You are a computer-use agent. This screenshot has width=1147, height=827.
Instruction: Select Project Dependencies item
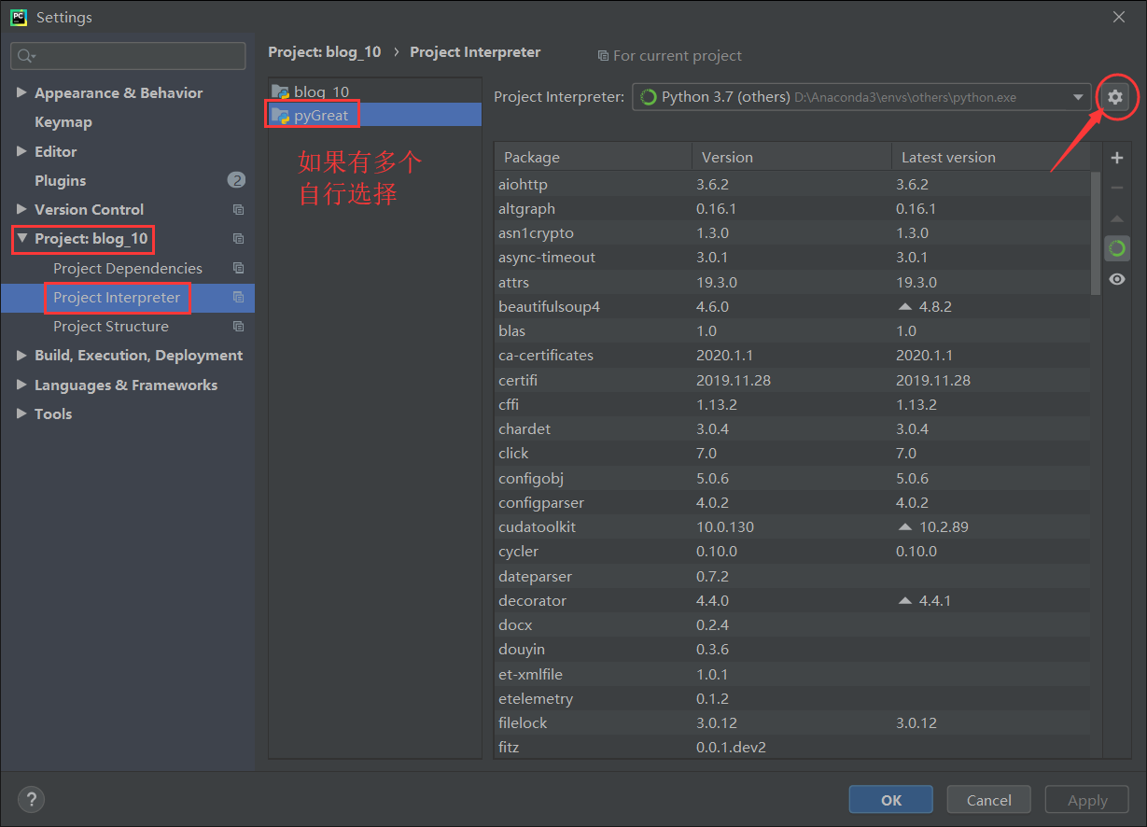coord(128,268)
